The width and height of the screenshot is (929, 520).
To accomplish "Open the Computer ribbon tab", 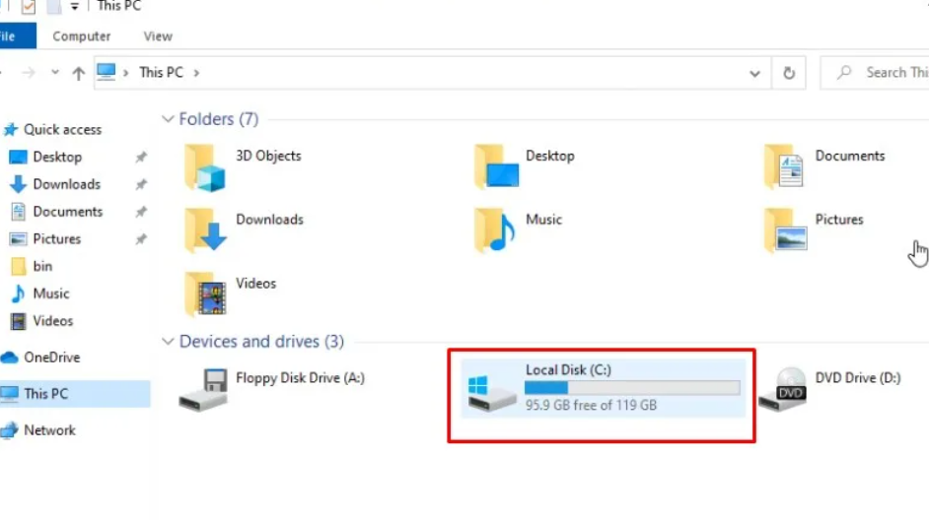I will click(x=82, y=36).
